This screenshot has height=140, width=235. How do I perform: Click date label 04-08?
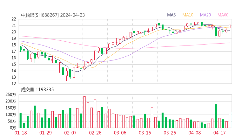pos(195,133)
